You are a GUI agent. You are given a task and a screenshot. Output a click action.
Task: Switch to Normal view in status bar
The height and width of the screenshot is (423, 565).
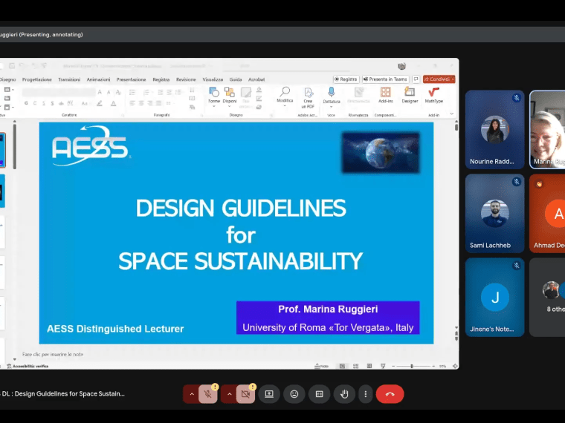coord(342,366)
